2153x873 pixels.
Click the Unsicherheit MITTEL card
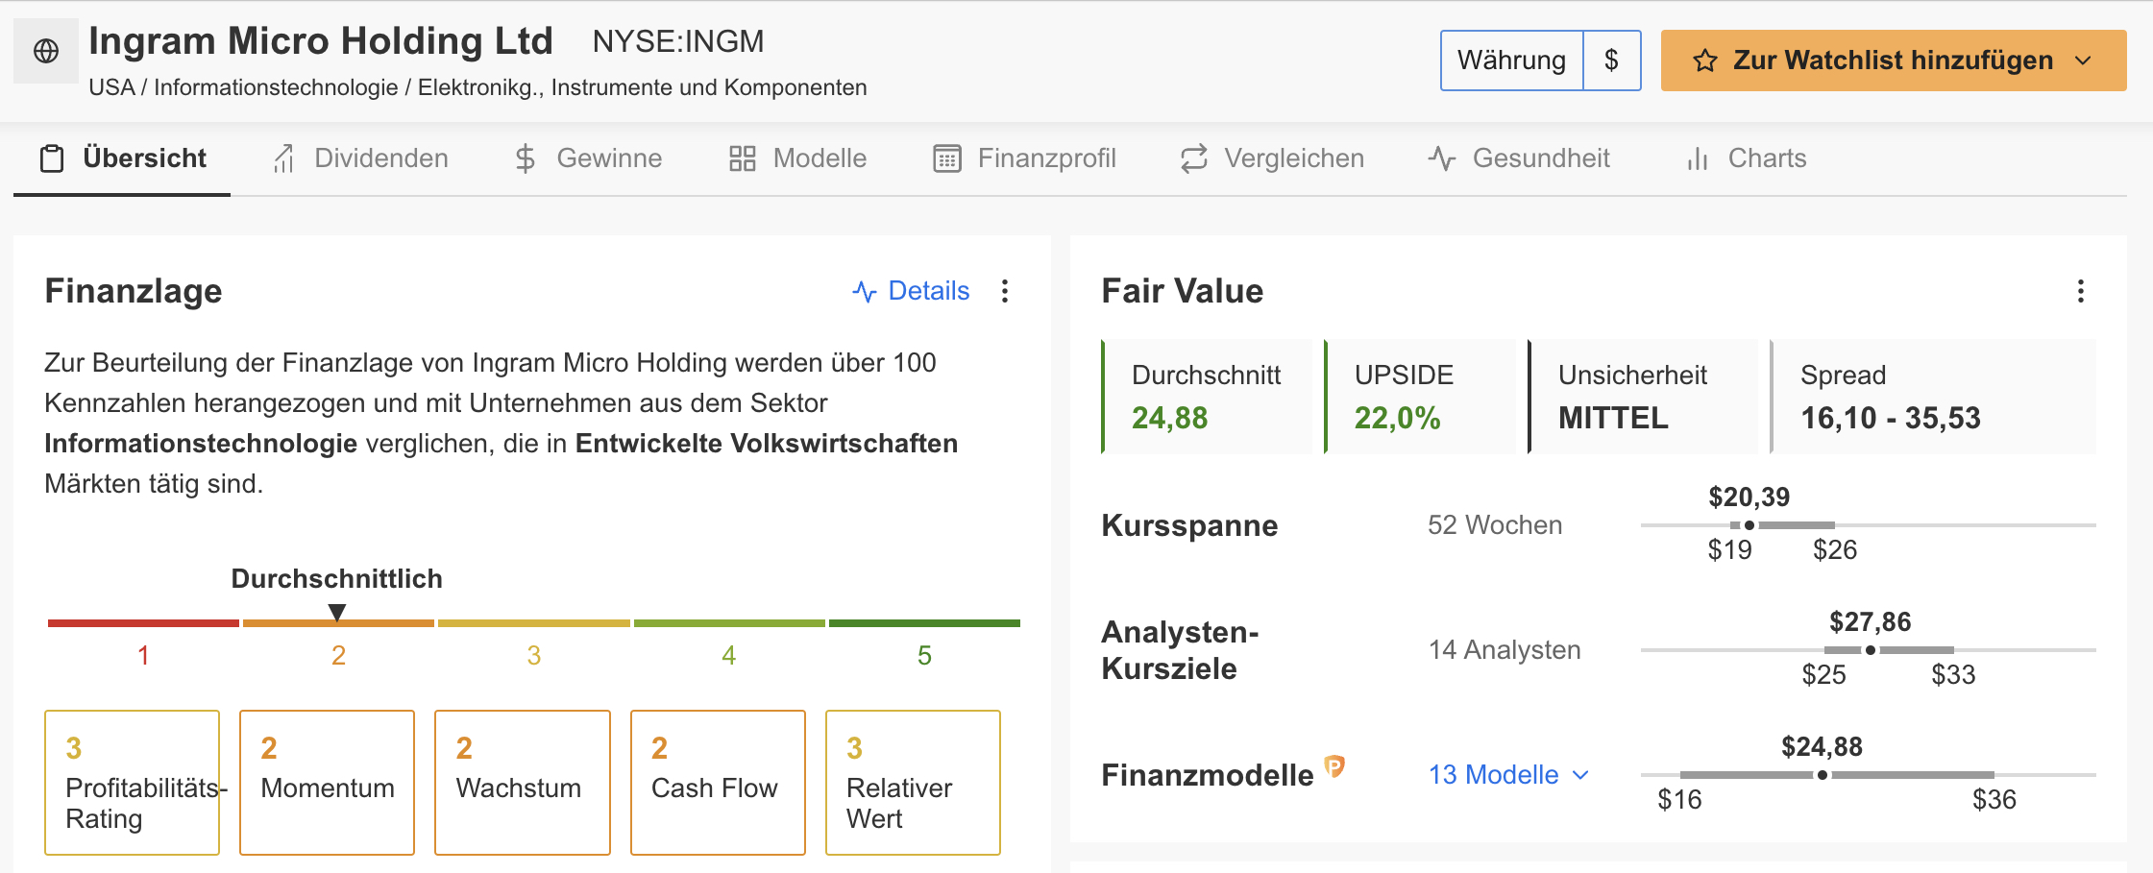(1643, 396)
